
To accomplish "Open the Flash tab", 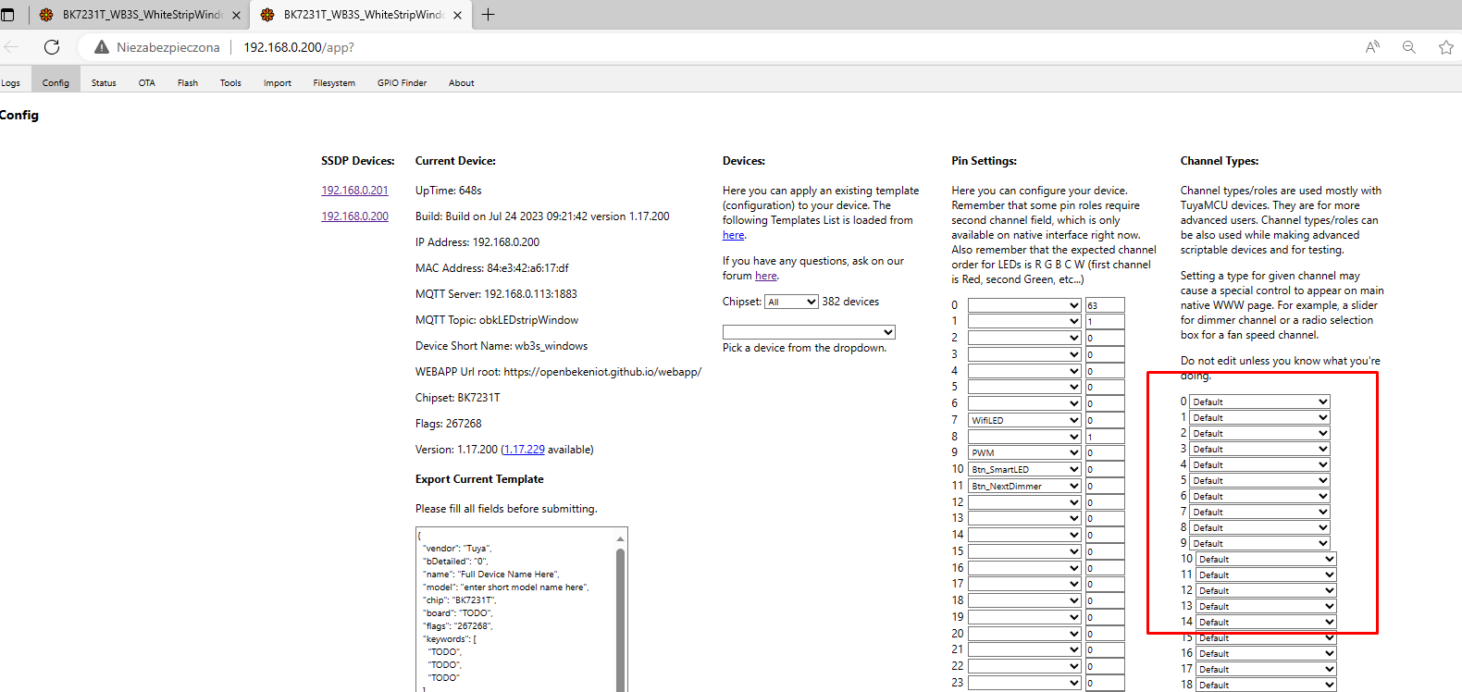I will coord(188,83).
